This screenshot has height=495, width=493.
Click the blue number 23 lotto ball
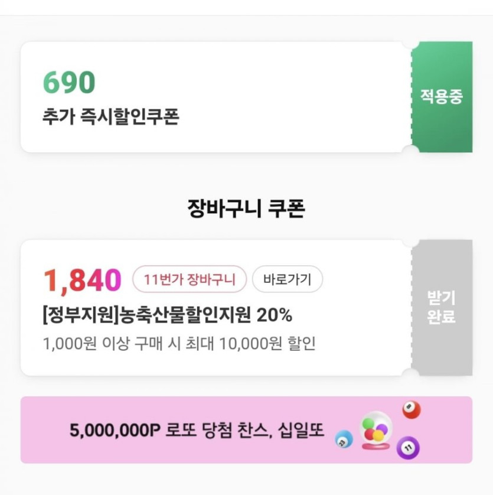(x=344, y=439)
